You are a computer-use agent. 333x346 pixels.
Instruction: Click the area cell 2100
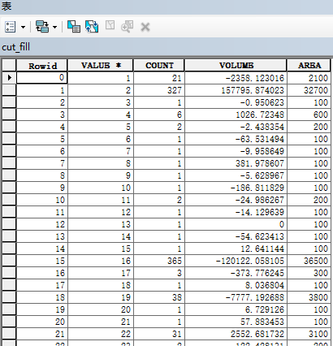click(x=309, y=78)
